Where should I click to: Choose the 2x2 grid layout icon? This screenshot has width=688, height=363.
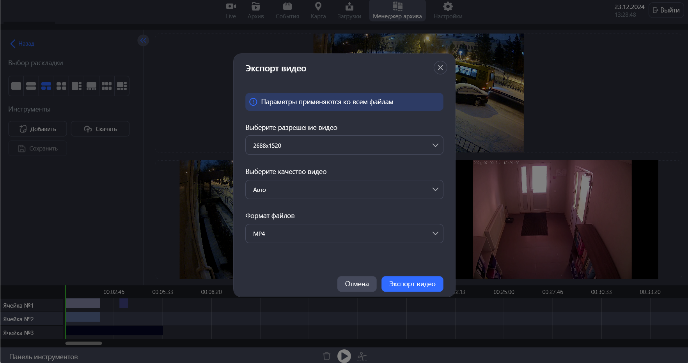click(x=61, y=86)
